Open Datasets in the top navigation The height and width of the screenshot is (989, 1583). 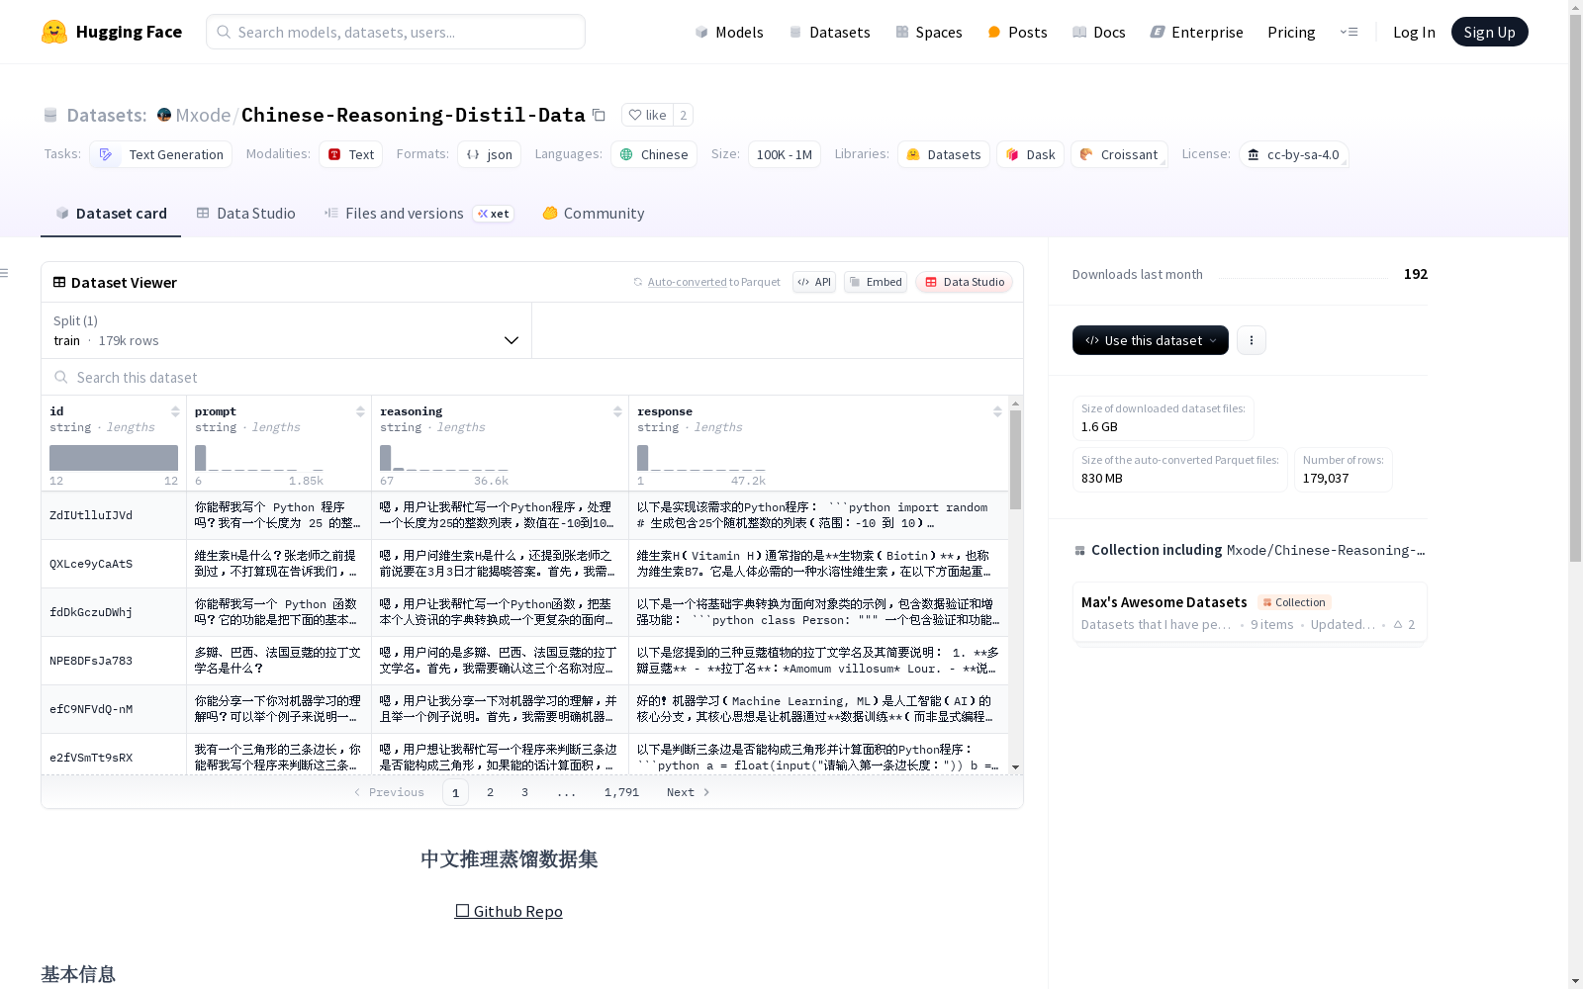pyautogui.click(x=829, y=32)
